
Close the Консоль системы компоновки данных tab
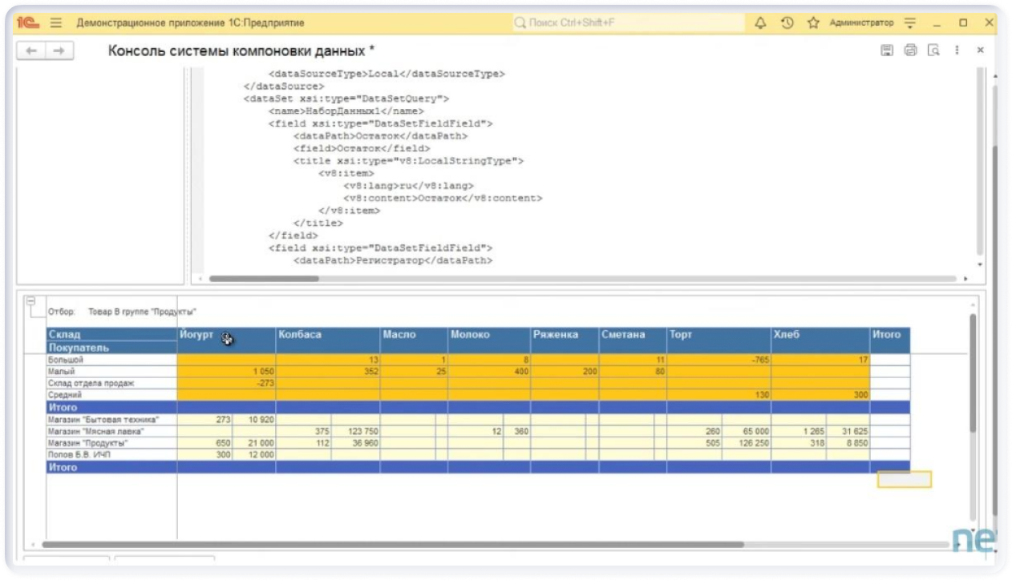click(x=980, y=50)
